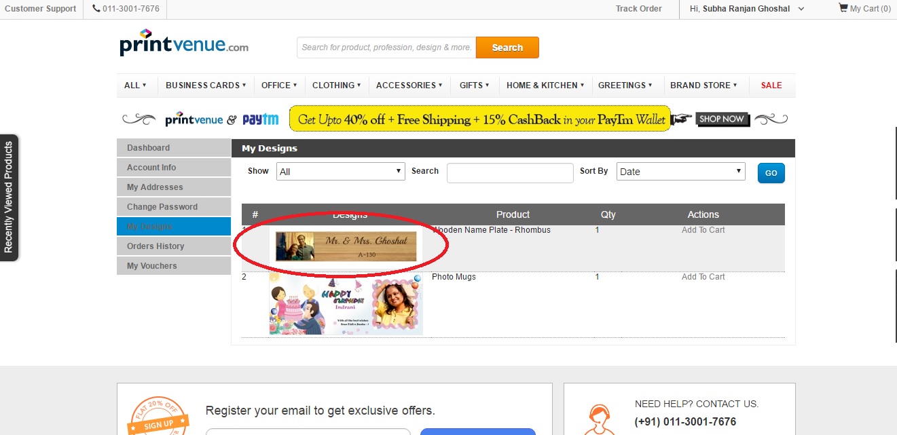Viewport: 897px width, 435px height.
Task: Click the My Designs search input field
Action: click(x=510, y=173)
